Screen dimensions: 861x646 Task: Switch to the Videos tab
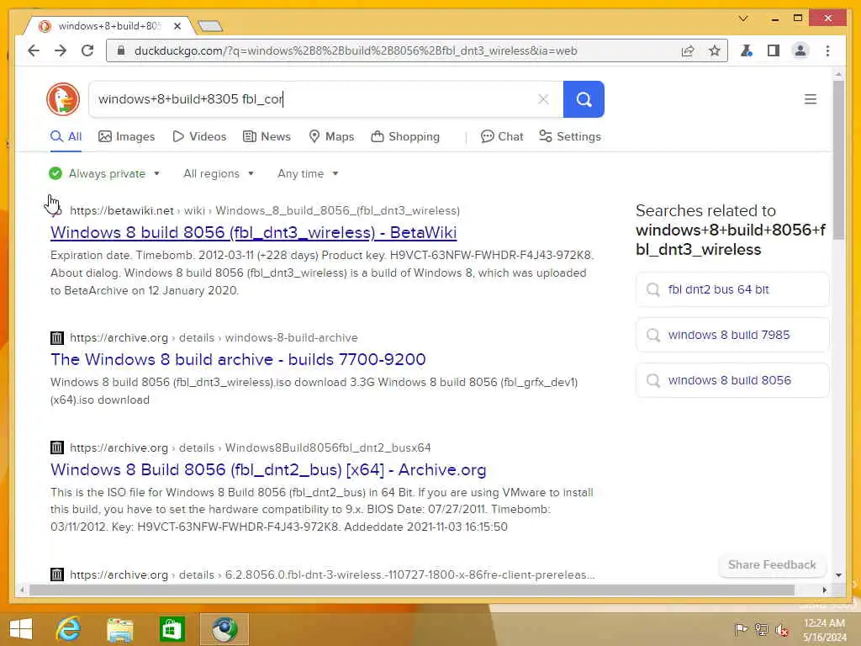[x=199, y=137]
